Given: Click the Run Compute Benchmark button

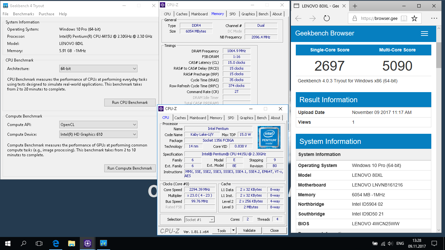Looking at the screenshot, I should click(130, 168).
